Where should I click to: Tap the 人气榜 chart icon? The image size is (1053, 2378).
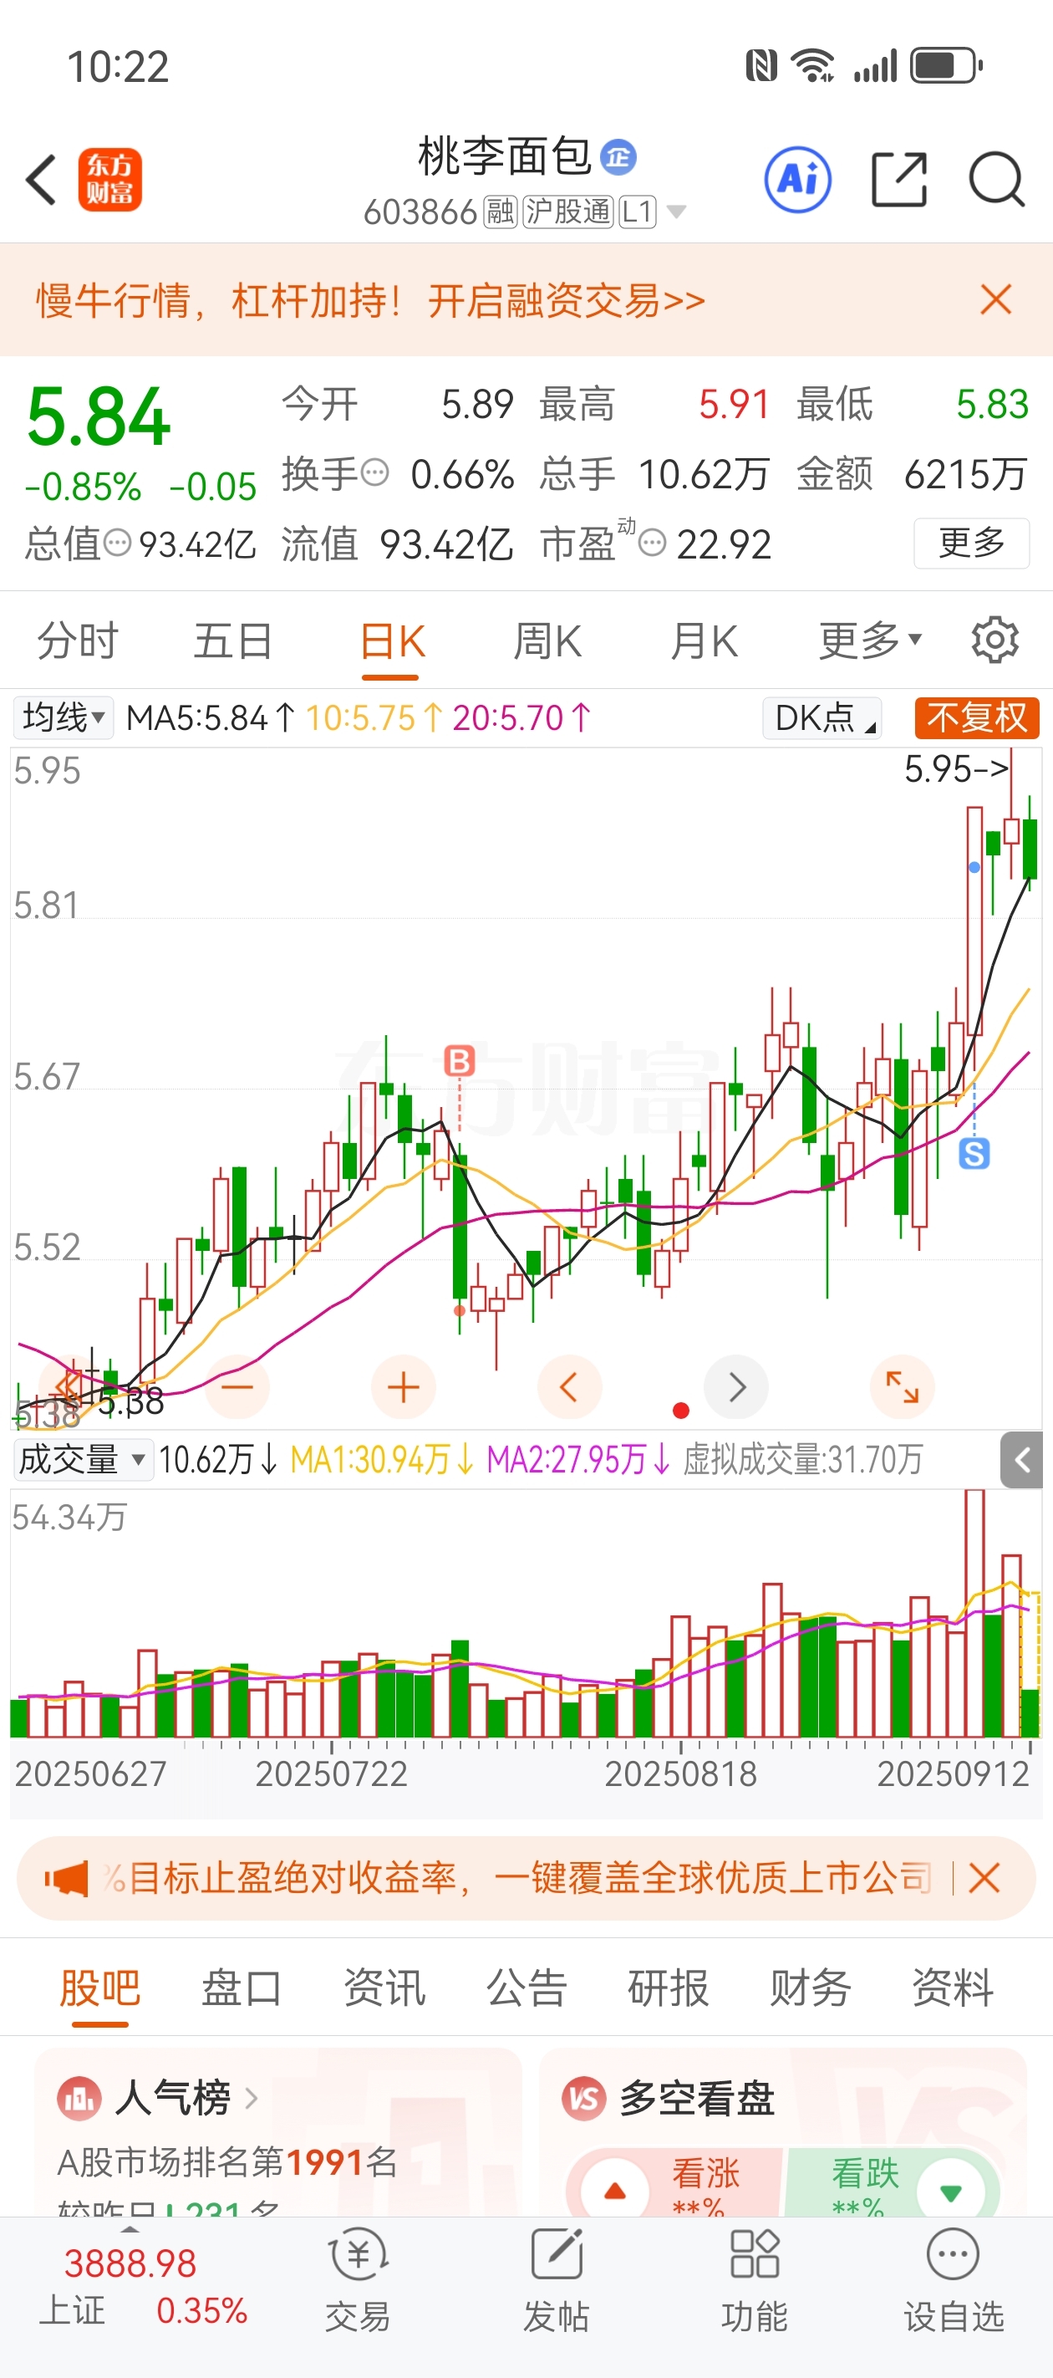[x=79, y=2100]
